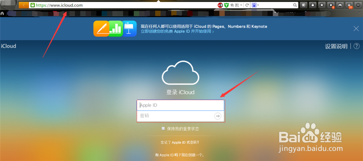Submit login with the arrow button

point(217,116)
